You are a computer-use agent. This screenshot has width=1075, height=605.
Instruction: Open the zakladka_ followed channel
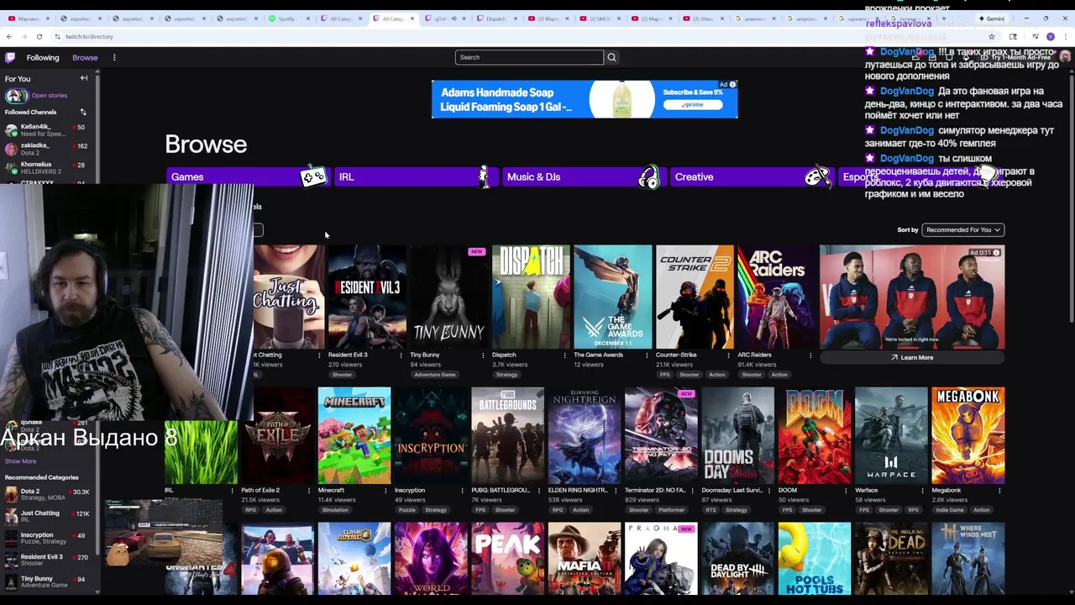(47, 149)
